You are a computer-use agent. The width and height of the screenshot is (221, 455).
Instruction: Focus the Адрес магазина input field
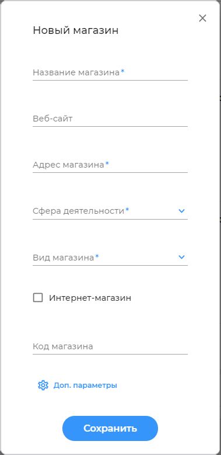tap(110, 165)
